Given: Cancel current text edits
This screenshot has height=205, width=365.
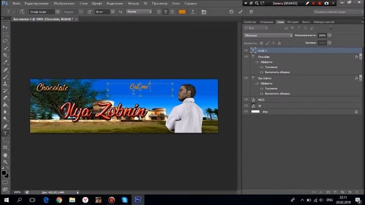Looking at the screenshot, I should (231, 11).
